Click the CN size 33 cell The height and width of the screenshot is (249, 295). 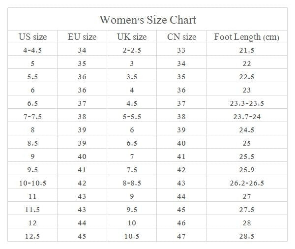pyautogui.click(x=181, y=50)
